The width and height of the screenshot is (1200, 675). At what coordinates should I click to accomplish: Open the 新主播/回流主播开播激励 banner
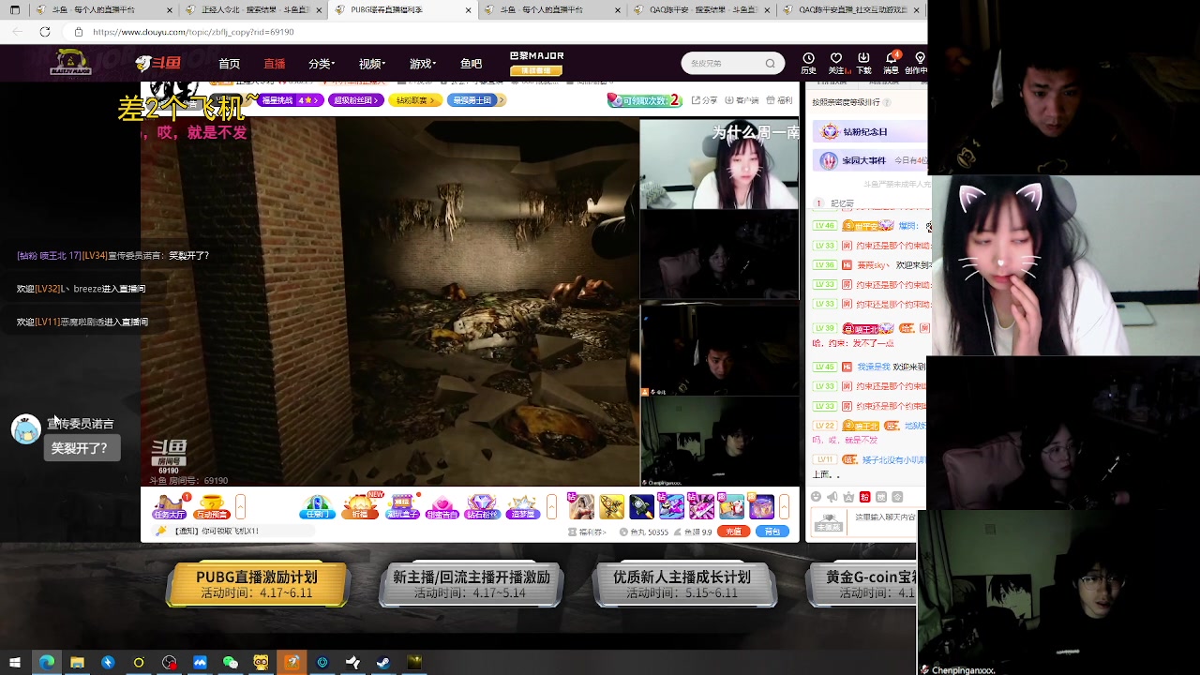[472, 585]
